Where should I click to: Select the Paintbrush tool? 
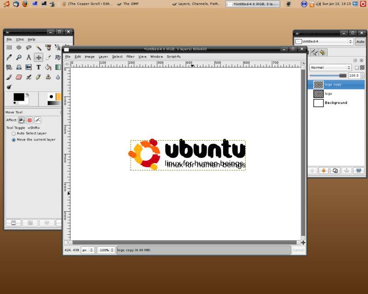tap(9, 77)
